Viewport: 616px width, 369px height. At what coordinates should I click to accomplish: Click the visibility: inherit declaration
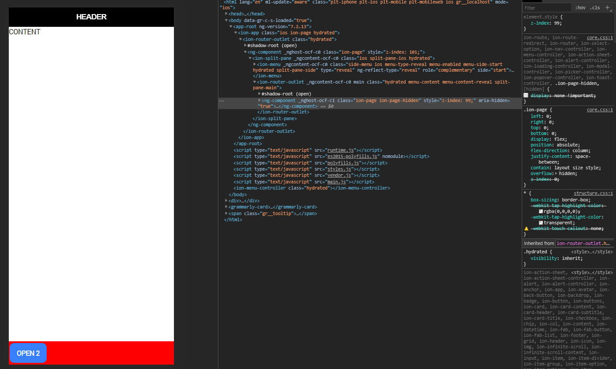click(557, 258)
